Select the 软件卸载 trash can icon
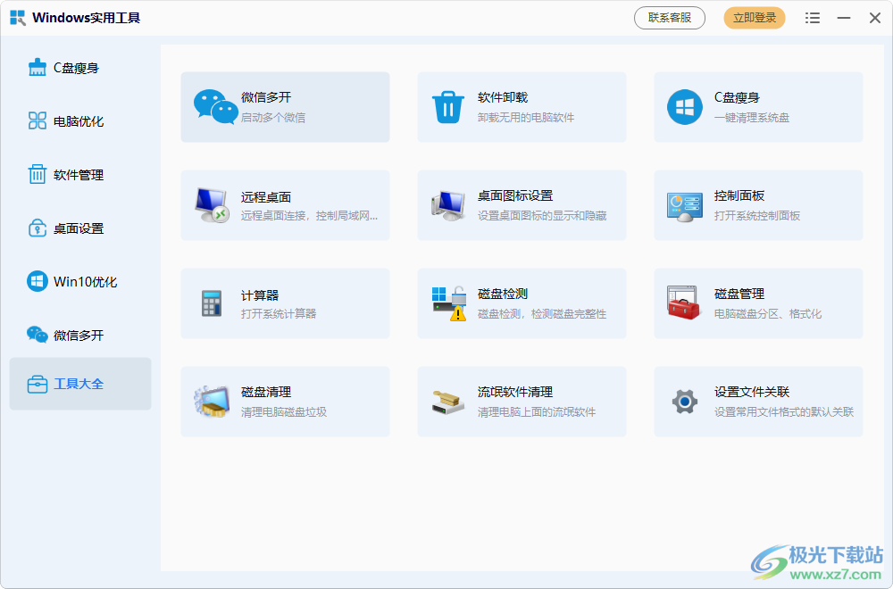Image resolution: width=893 pixels, height=589 pixels. pyautogui.click(x=447, y=107)
